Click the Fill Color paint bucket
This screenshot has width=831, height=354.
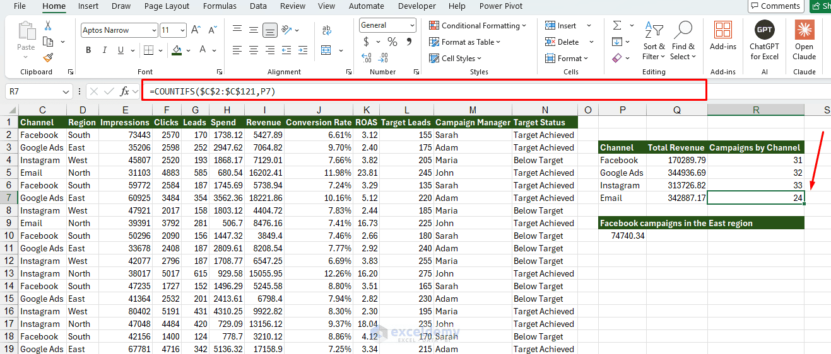pyautogui.click(x=177, y=50)
